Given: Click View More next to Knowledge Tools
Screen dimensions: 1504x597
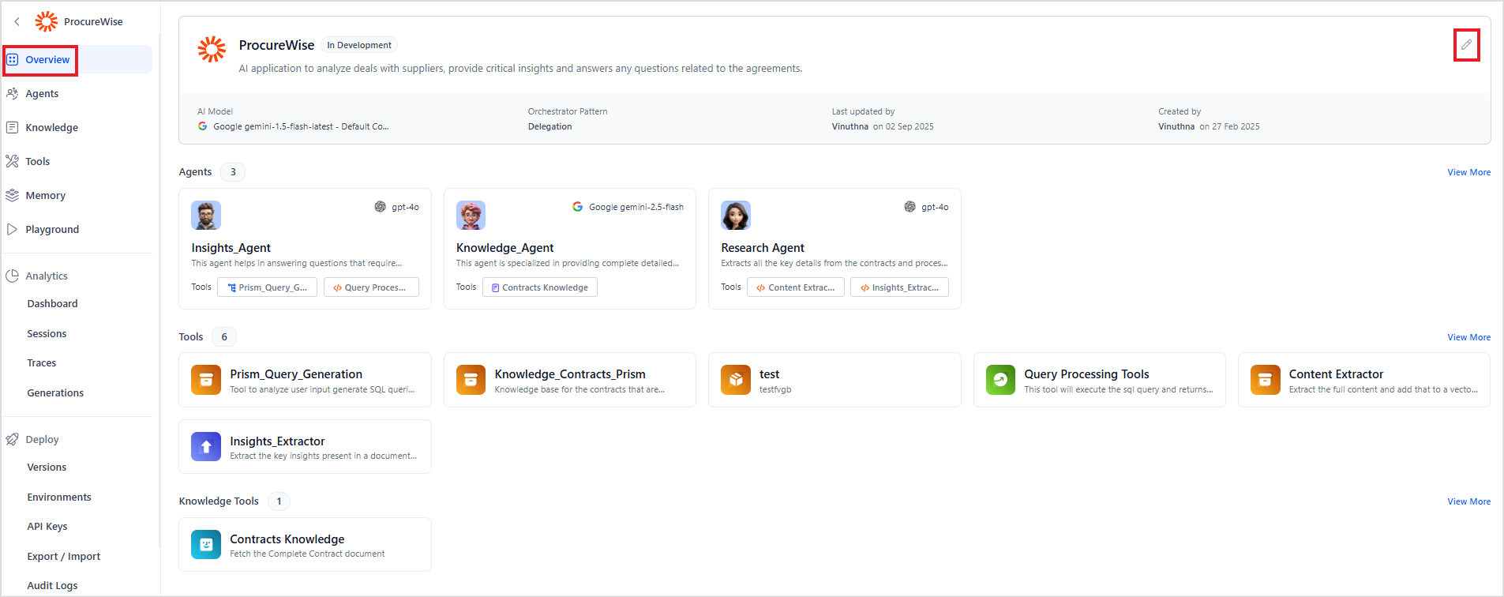Looking at the screenshot, I should [1468, 501].
